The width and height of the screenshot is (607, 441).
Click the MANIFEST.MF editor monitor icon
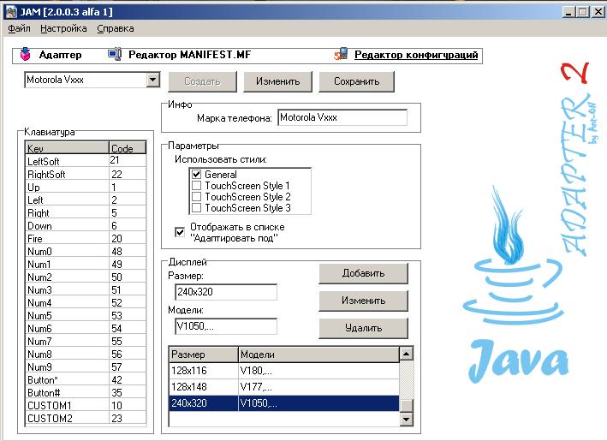tap(115, 54)
